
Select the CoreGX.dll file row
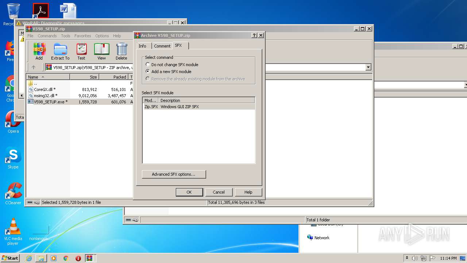80,89
